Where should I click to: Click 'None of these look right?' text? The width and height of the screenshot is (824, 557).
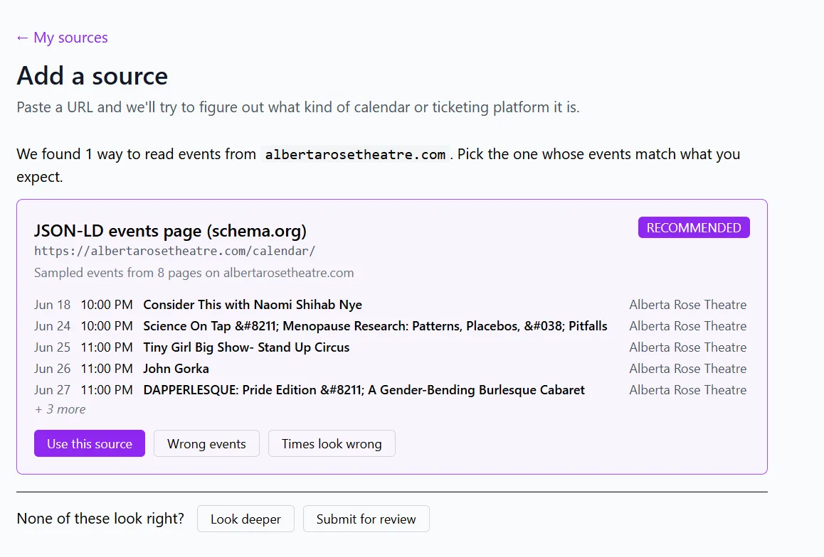coord(100,519)
